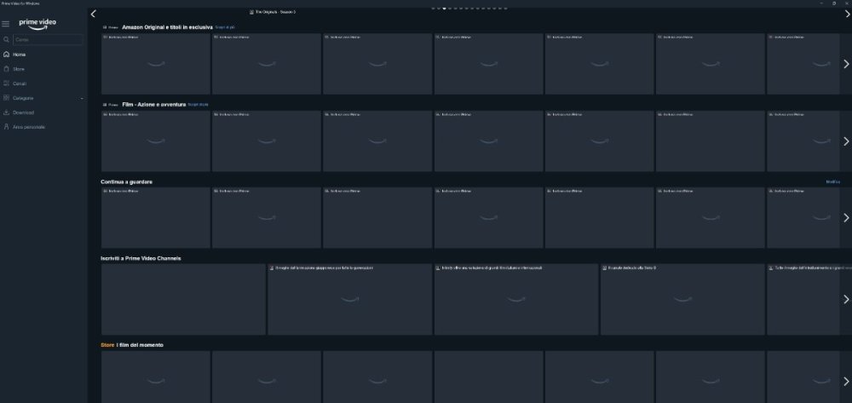
Task: Open the Serie B channel card
Action: [x=682, y=299]
